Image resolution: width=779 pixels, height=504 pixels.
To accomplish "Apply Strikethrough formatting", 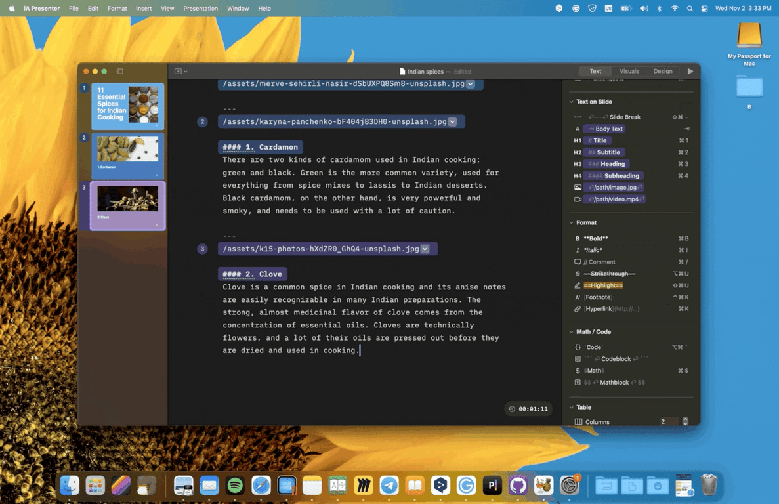I will [x=631, y=274].
